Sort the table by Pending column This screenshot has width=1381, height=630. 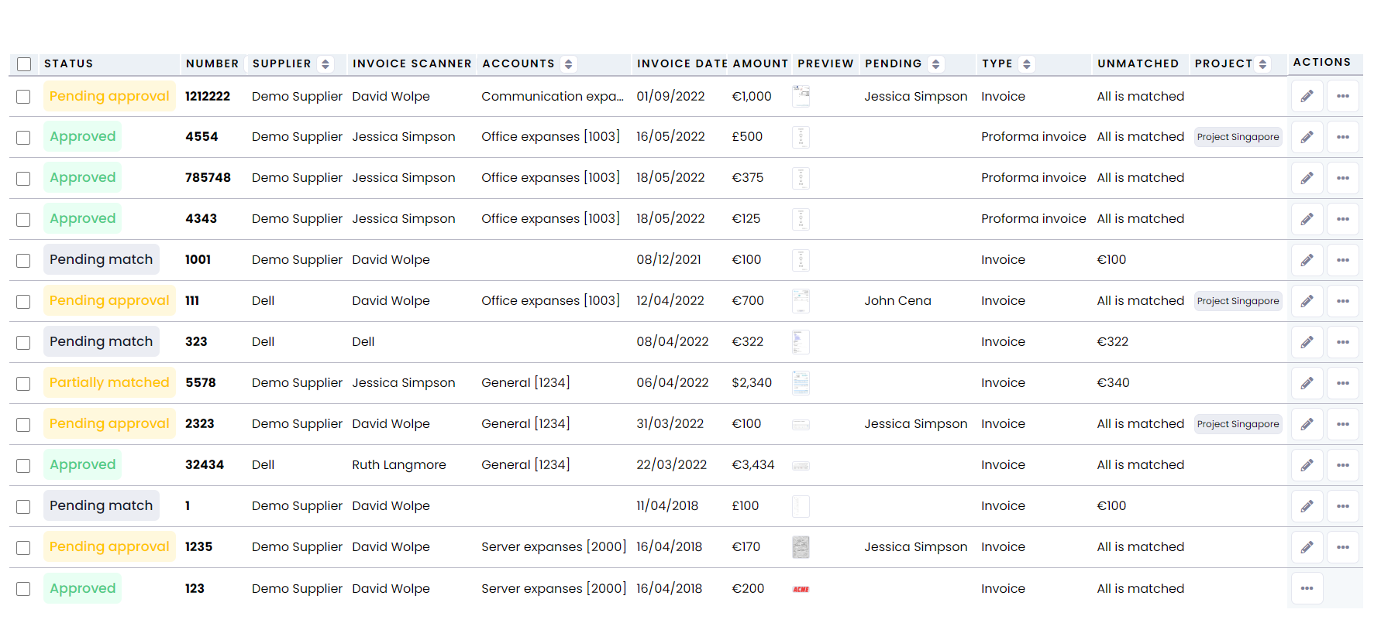pos(935,64)
